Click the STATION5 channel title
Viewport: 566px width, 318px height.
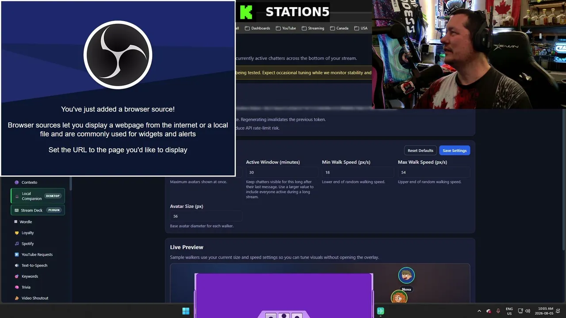297,12
